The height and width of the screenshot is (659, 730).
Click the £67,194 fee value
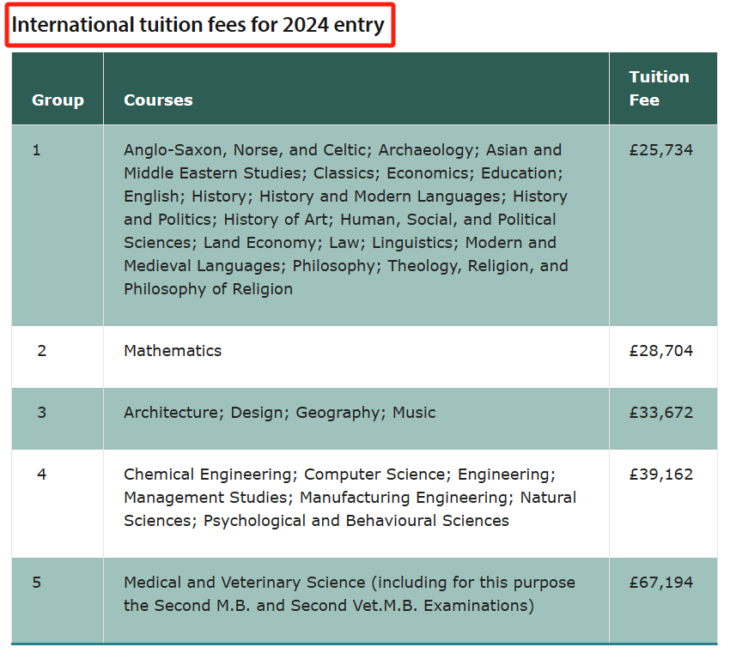(x=660, y=583)
